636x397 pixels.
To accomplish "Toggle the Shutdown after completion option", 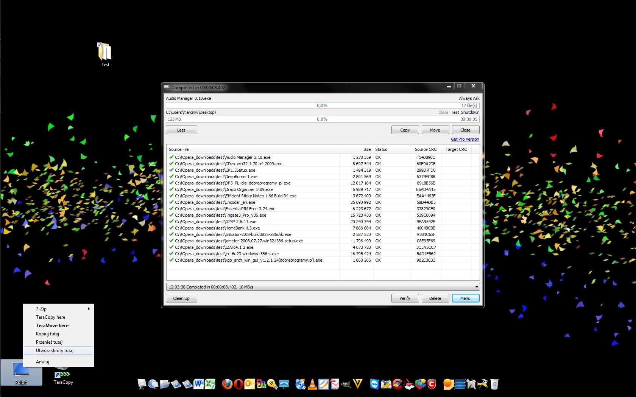I will coord(470,112).
